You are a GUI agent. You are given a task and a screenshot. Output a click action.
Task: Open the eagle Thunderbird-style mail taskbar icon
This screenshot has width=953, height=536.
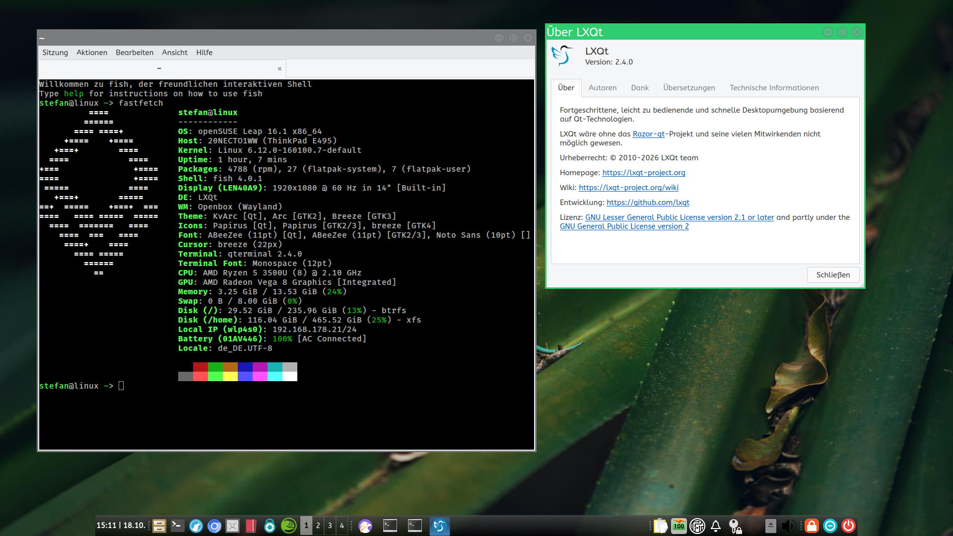tap(365, 526)
